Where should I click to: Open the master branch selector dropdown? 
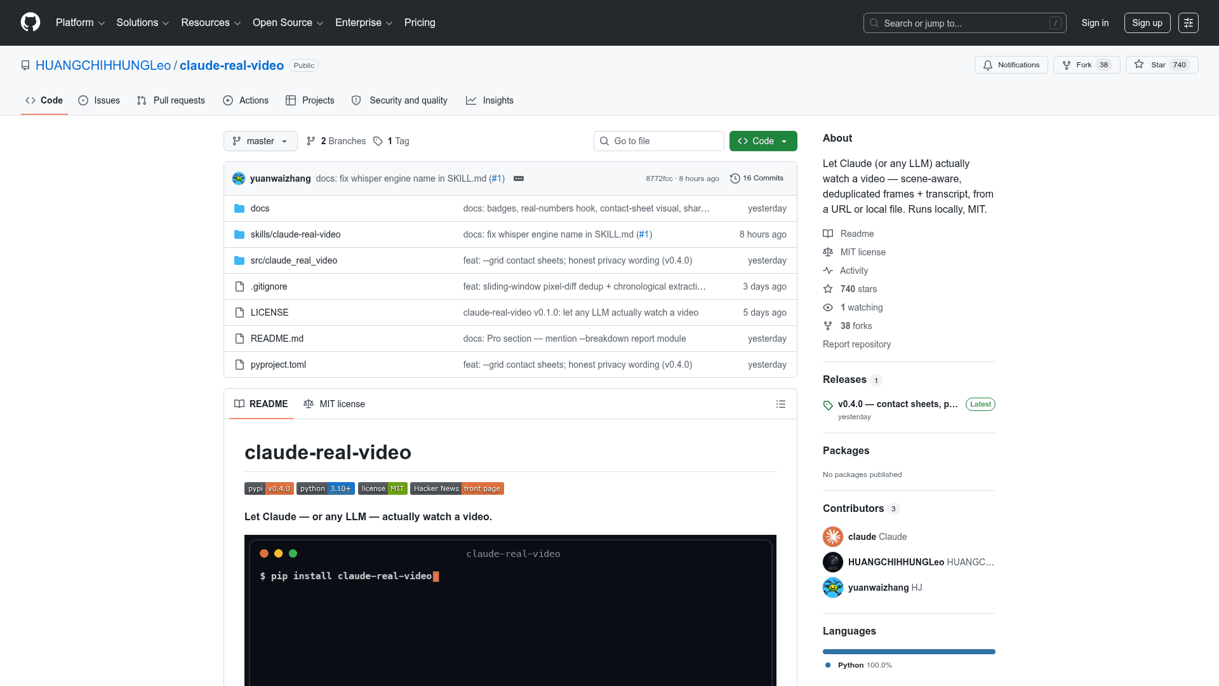[260, 141]
